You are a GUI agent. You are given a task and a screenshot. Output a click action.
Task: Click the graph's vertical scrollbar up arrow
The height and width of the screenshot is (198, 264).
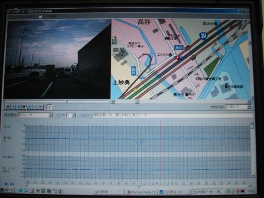point(252,123)
